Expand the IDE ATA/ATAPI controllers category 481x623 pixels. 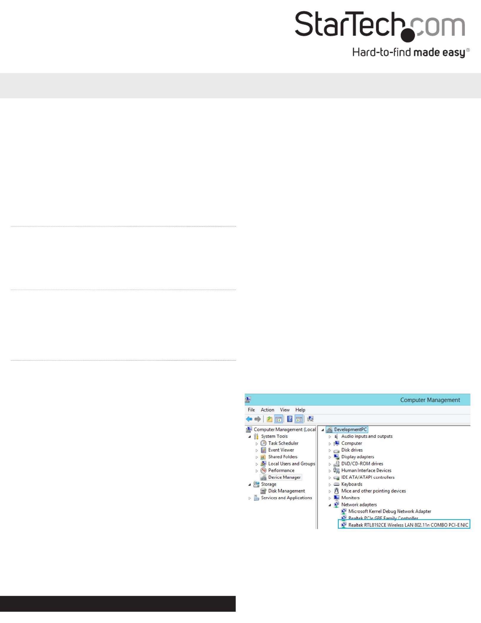(x=329, y=478)
